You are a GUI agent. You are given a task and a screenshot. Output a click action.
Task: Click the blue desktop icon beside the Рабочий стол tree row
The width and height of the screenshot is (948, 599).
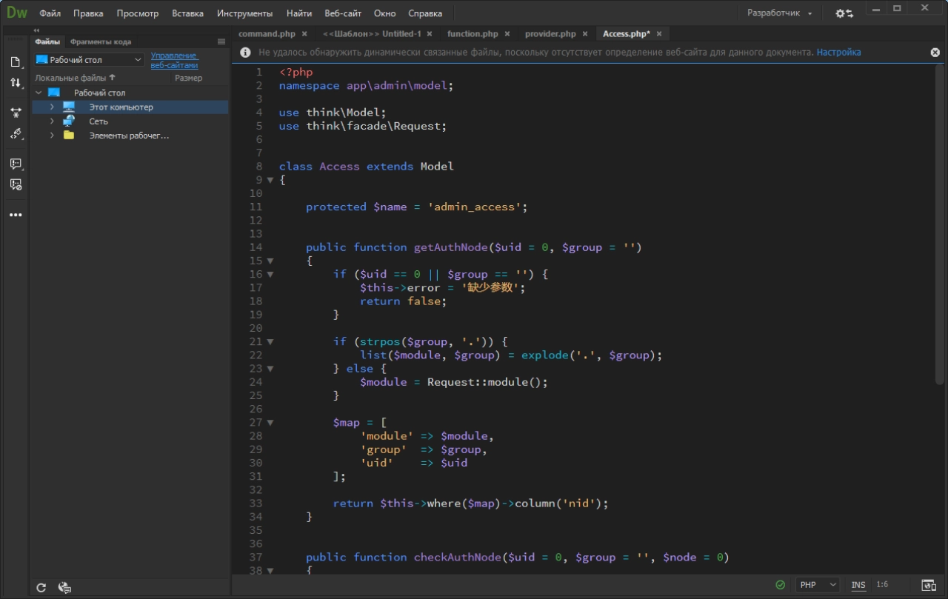pos(53,93)
